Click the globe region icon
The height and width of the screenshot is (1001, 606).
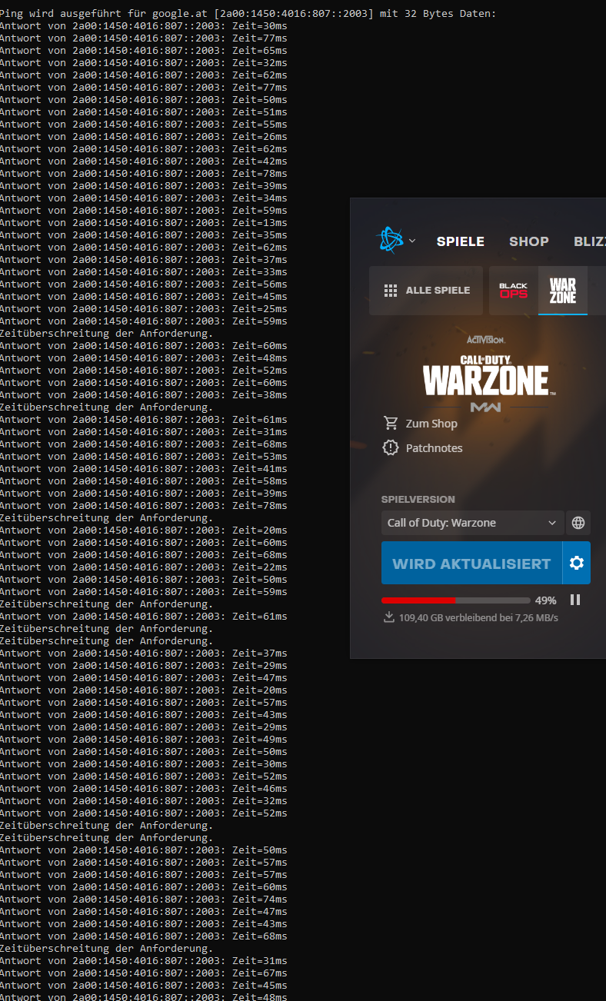click(578, 523)
